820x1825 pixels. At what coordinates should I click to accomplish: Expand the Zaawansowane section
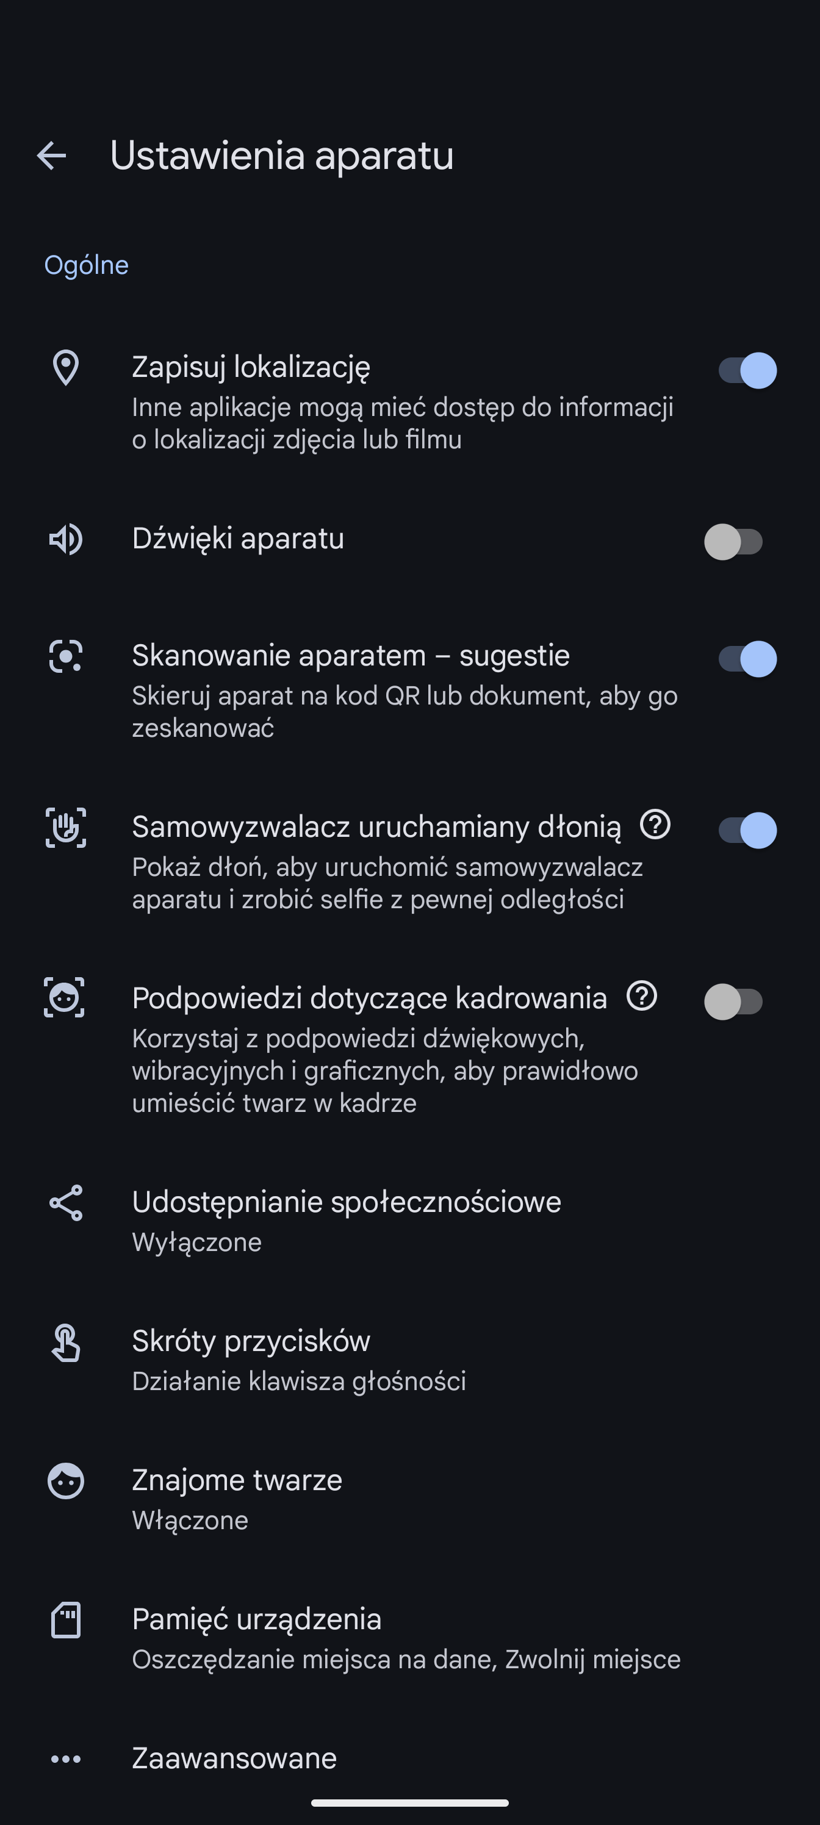click(x=234, y=1759)
